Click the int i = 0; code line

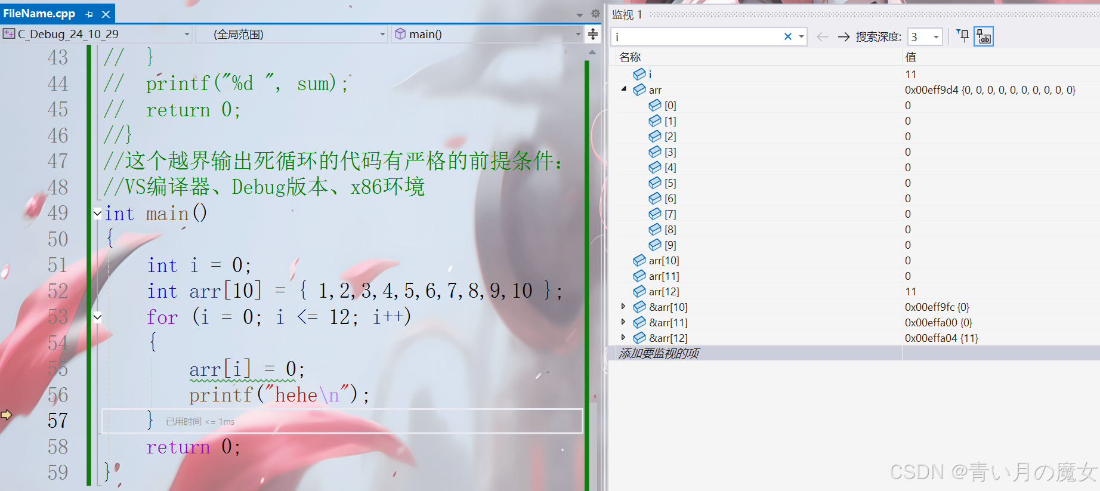pos(199,265)
